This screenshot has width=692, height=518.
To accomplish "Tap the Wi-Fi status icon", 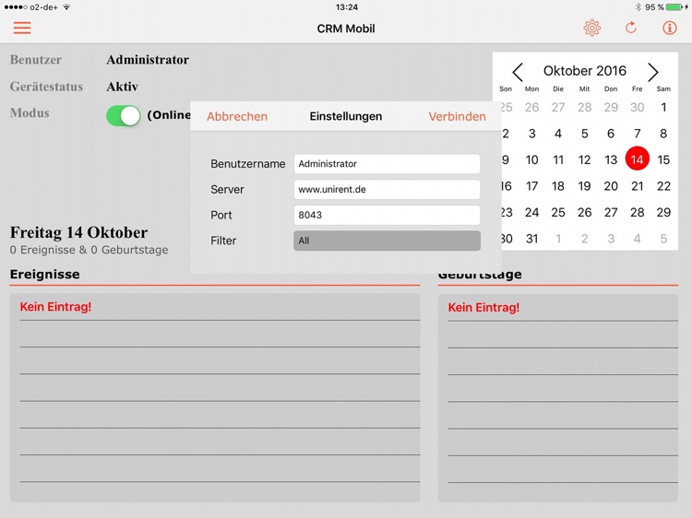I will [x=66, y=7].
